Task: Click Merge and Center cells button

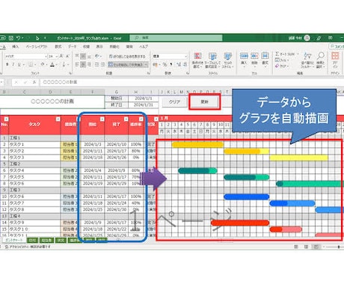Action: (129, 65)
